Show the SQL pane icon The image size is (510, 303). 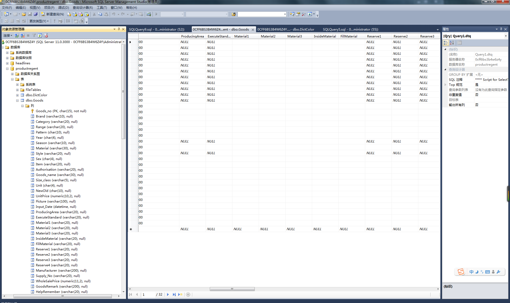click(18, 21)
